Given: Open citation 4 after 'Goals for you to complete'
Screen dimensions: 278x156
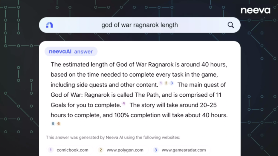Looking at the screenshot, I should point(124,104).
